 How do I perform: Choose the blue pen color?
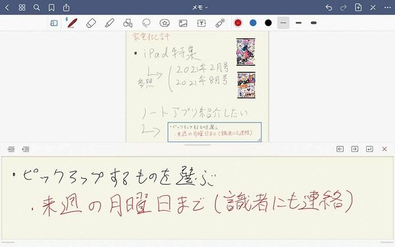click(253, 23)
